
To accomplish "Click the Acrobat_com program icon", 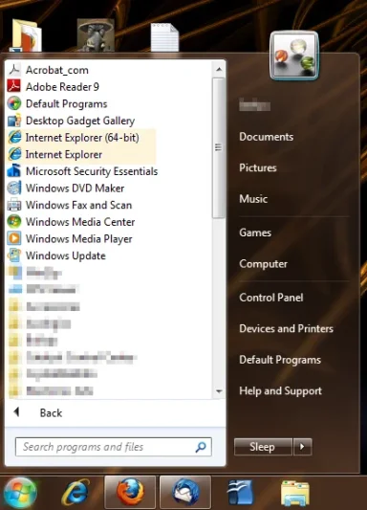I will click(14, 70).
